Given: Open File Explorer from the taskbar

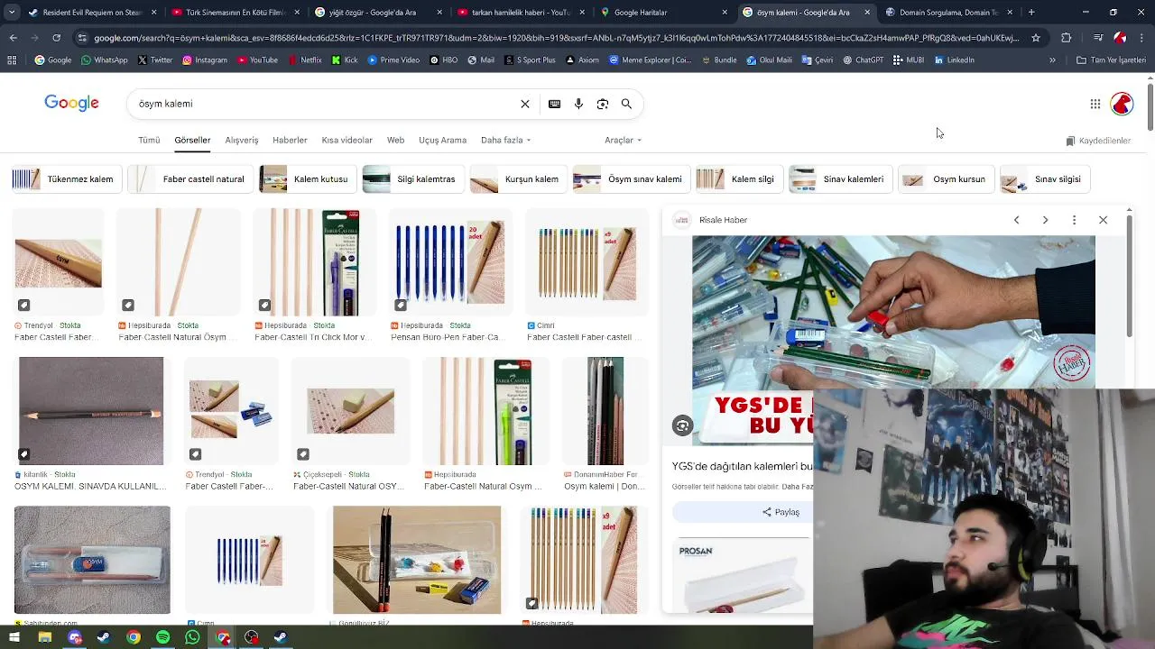Looking at the screenshot, I should click(x=44, y=637).
